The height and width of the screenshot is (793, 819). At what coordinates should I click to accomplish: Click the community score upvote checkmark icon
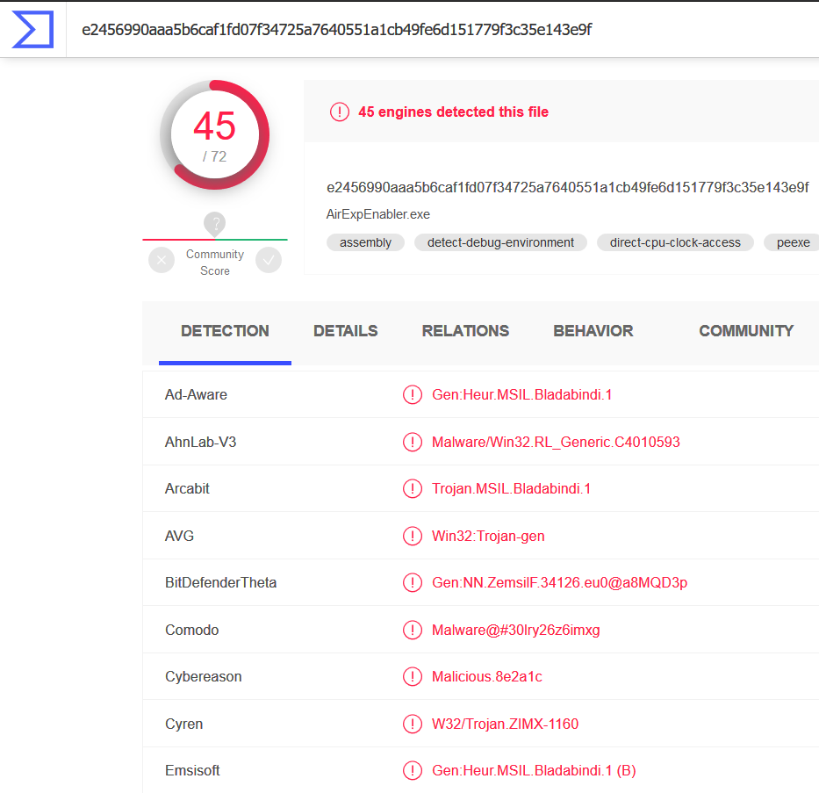[x=269, y=261]
